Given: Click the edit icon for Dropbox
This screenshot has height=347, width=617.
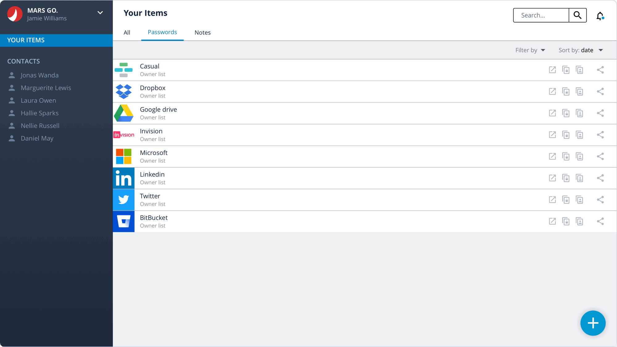Looking at the screenshot, I should click(x=553, y=92).
